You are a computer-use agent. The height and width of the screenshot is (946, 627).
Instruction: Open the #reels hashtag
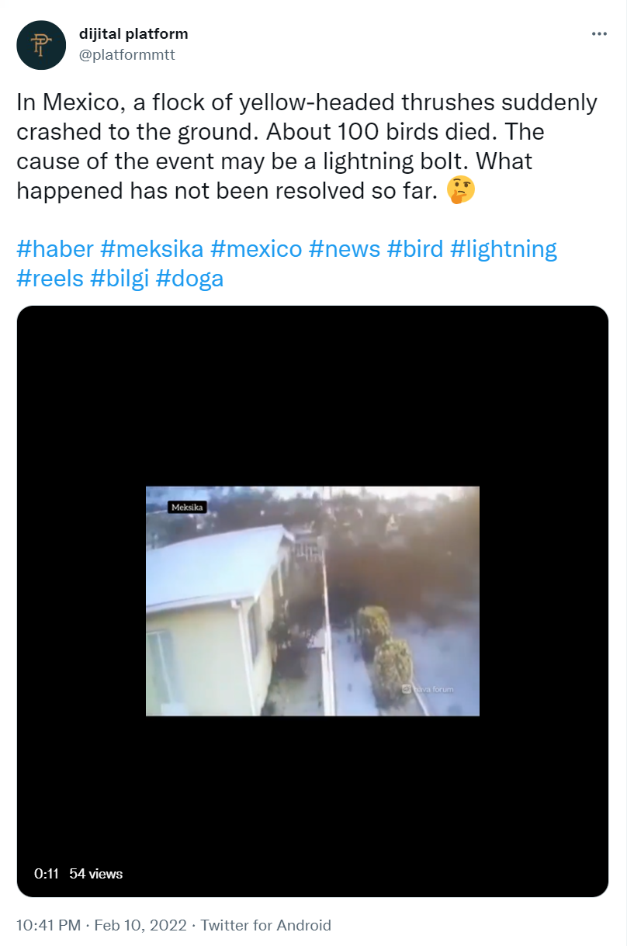(50, 278)
